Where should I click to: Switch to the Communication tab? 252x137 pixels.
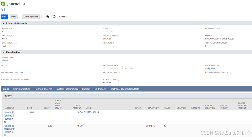tap(22, 89)
